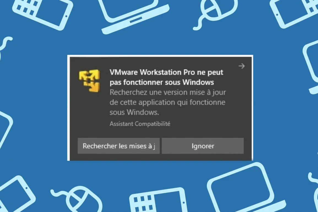Dismiss the notification with the arrow icon
The width and height of the screenshot is (318, 212).
point(241,66)
